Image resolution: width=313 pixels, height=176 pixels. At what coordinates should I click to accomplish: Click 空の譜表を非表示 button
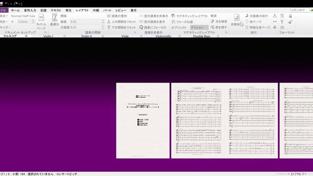pyautogui.click(x=154, y=16)
